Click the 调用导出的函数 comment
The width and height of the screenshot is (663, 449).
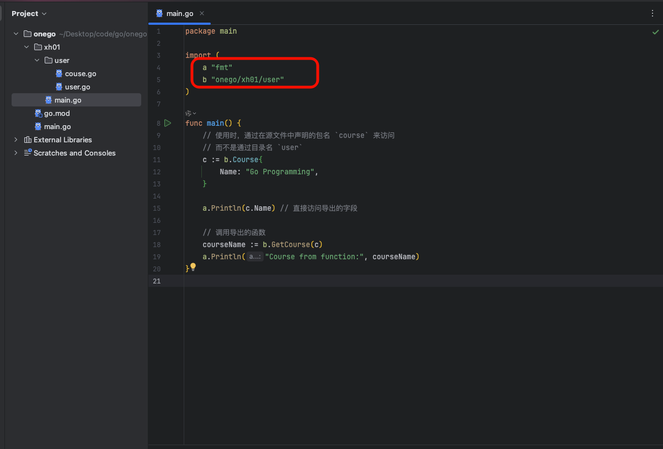click(234, 232)
